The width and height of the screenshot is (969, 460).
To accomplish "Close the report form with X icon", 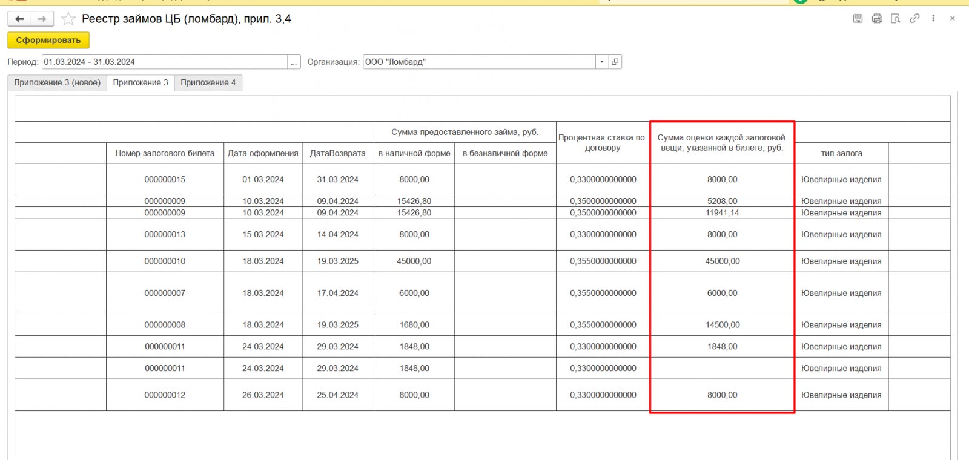I will click(953, 19).
